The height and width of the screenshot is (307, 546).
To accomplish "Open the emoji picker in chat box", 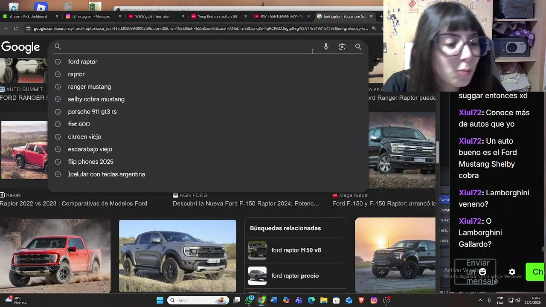I will coord(482,272).
